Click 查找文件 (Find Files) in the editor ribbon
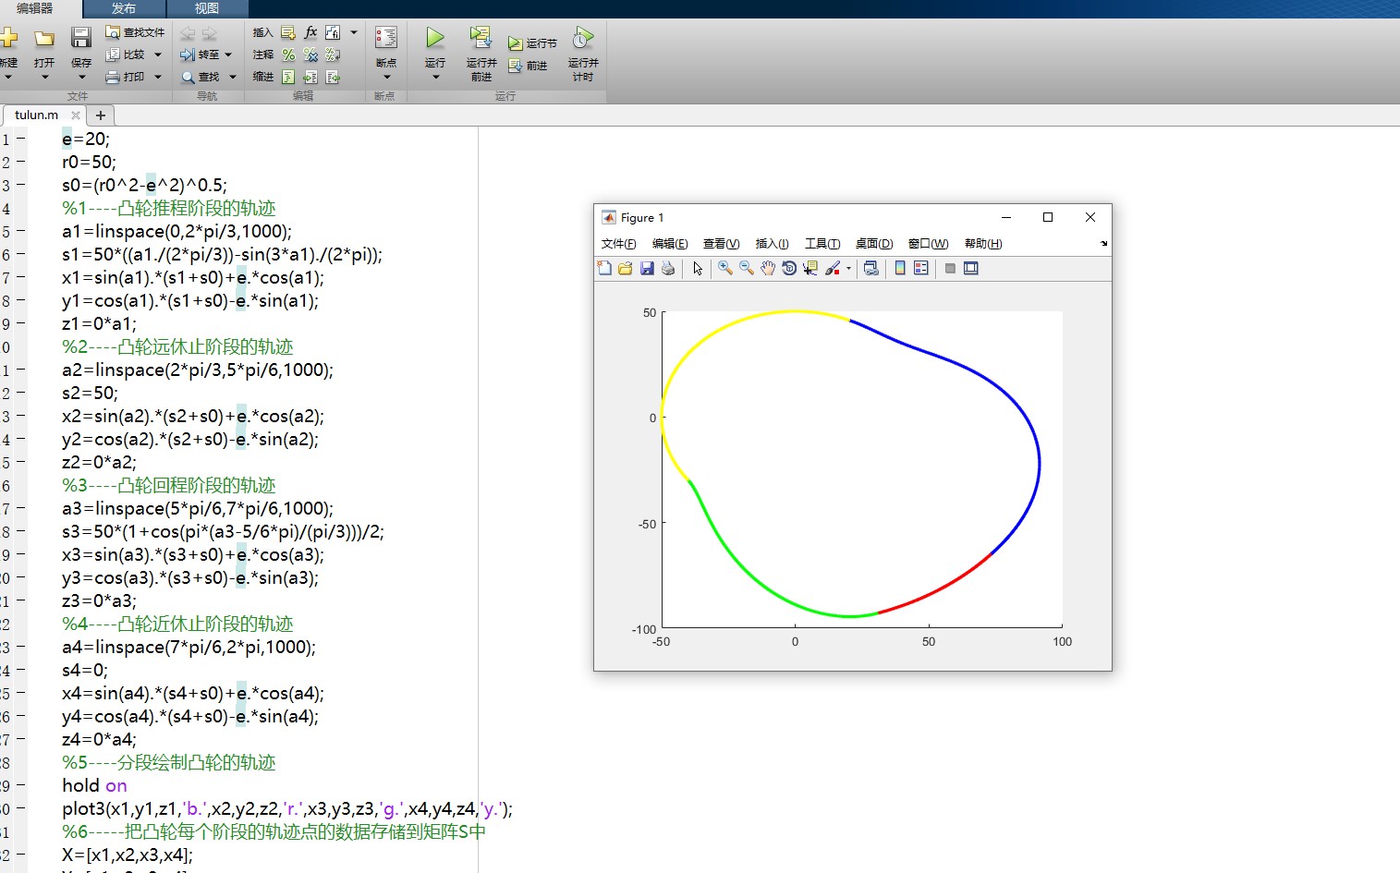The height and width of the screenshot is (873, 1400). [x=135, y=32]
